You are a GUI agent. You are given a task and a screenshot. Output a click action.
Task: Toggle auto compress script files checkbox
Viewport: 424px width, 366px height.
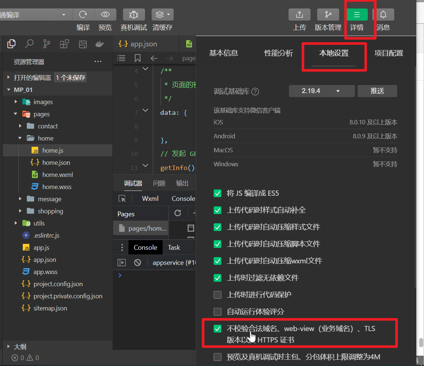pos(217,244)
